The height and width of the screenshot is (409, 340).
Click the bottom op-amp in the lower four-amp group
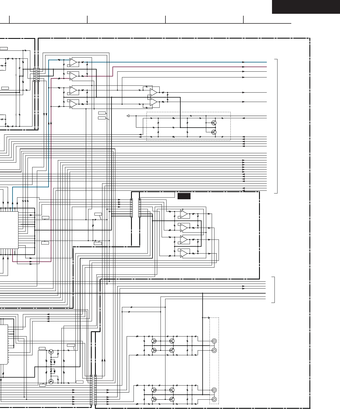point(184,254)
